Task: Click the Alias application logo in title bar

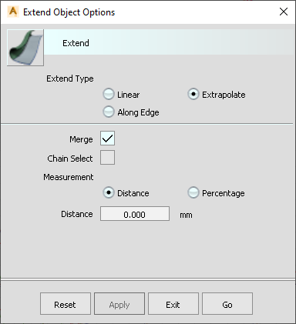Action: click(x=13, y=12)
